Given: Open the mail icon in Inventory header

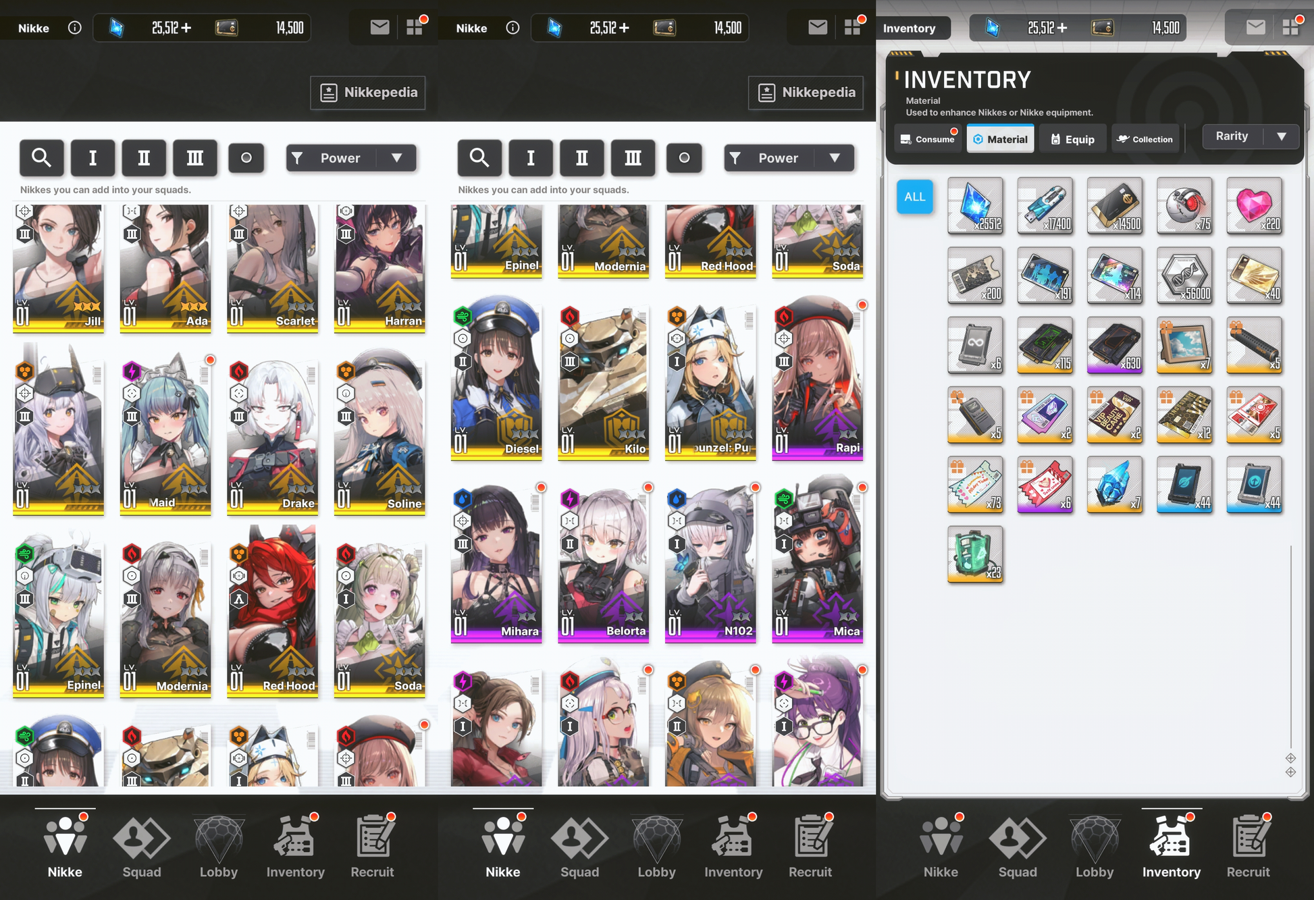Looking at the screenshot, I should pyautogui.click(x=1255, y=27).
